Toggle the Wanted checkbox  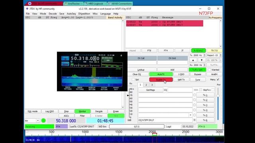point(210,70)
